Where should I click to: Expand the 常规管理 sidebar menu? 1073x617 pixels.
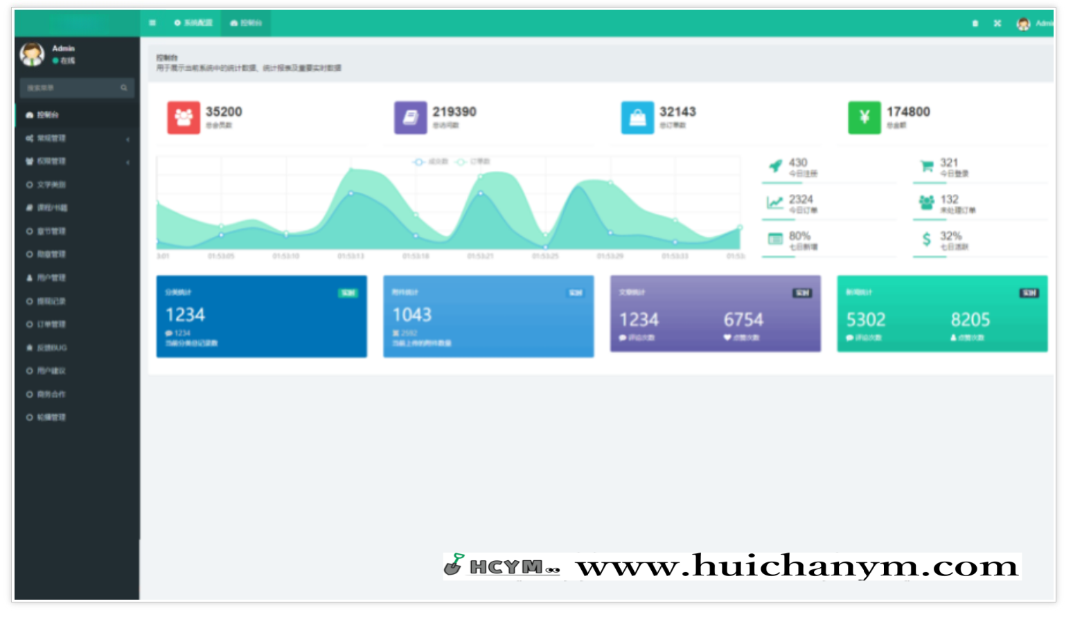(x=76, y=138)
